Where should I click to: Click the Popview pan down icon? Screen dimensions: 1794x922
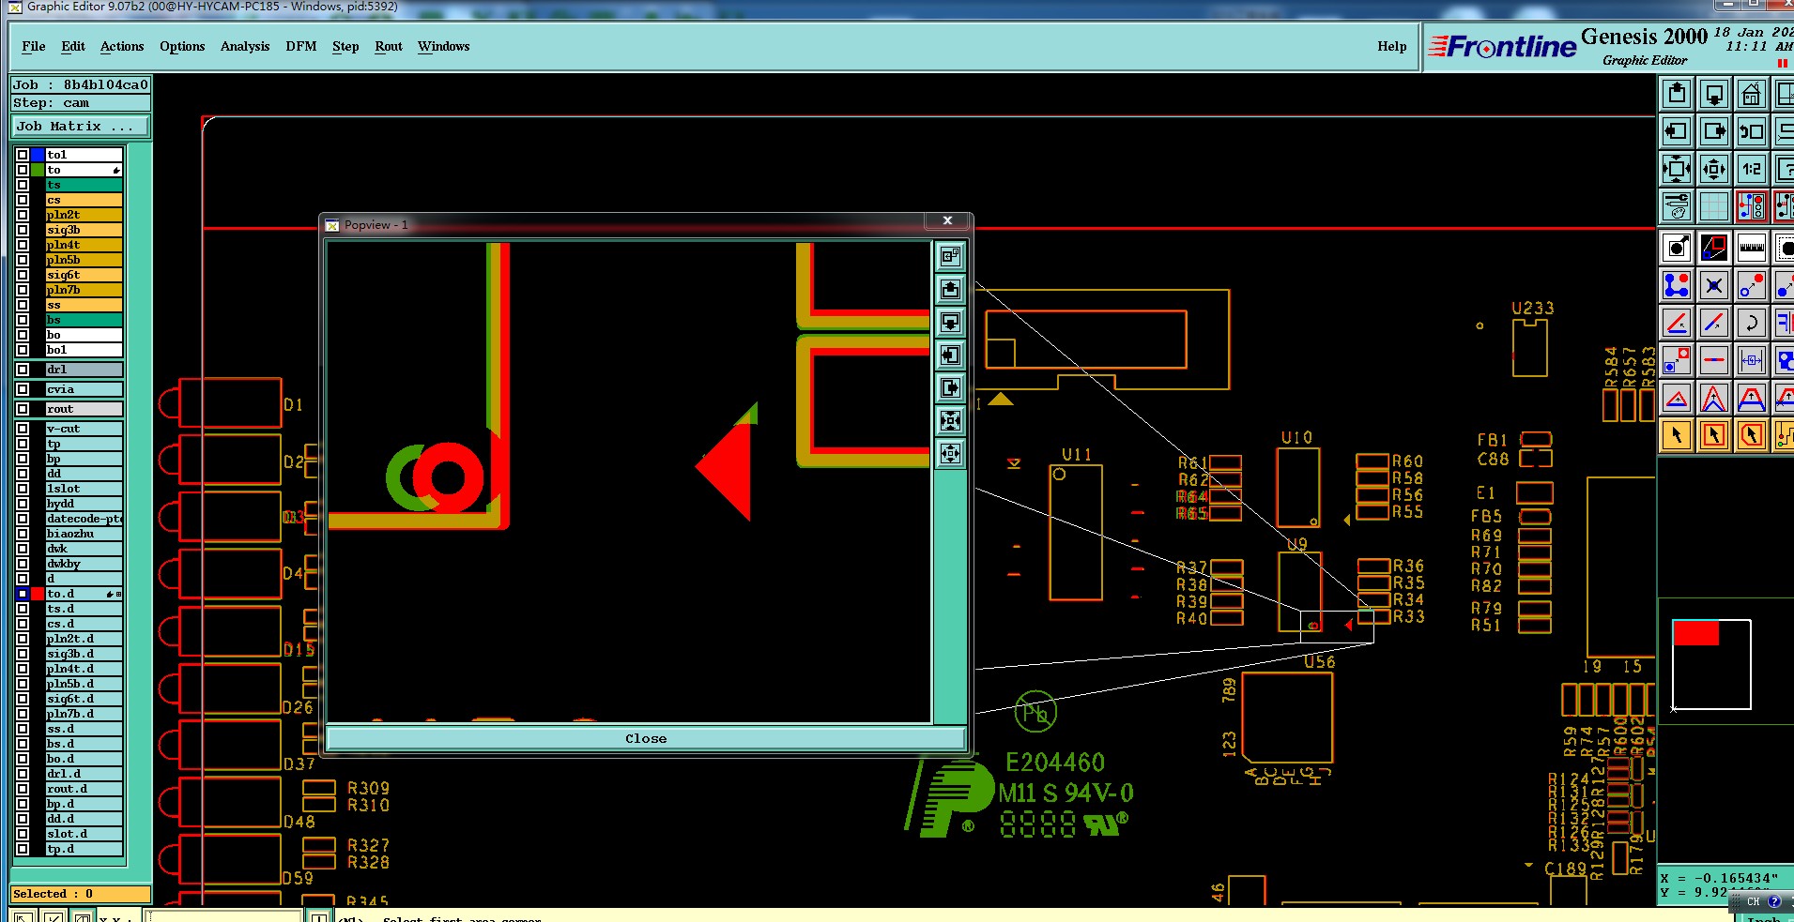pyautogui.click(x=951, y=322)
